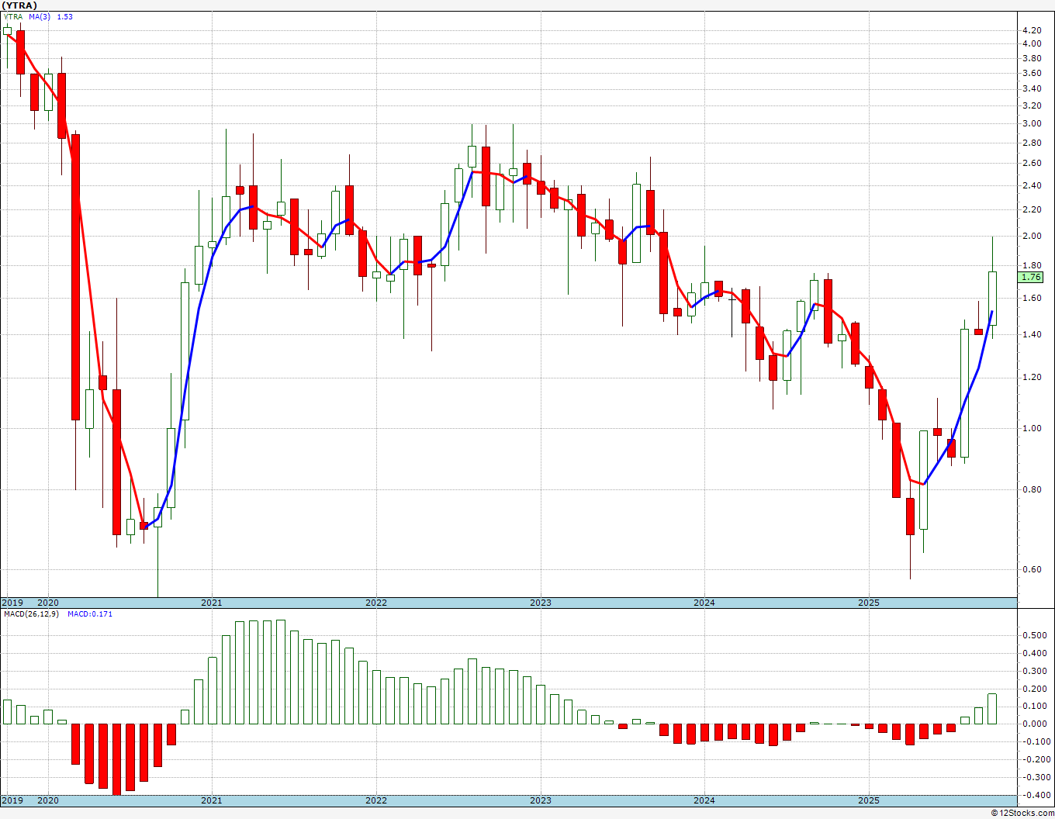Click the 0.300 MACD axis label
This screenshot has width=1055, height=819.
(x=1034, y=671)
